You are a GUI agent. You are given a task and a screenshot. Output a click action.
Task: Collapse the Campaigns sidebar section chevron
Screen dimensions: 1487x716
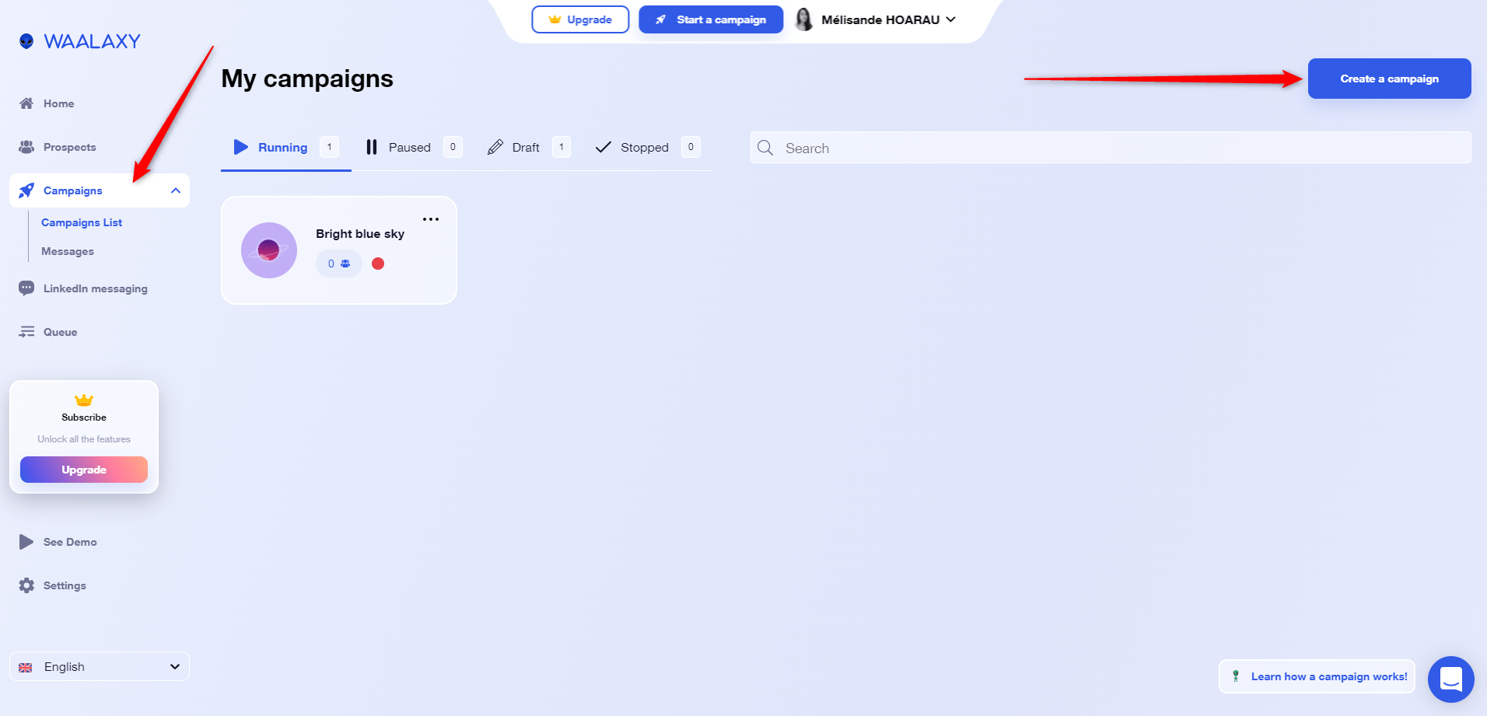176,190
